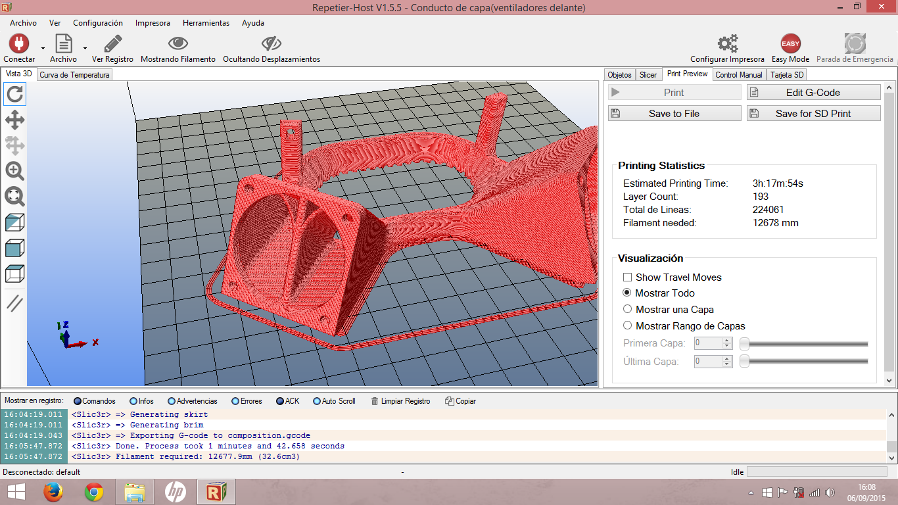Click the Primera Capa number field

[708, 343]
